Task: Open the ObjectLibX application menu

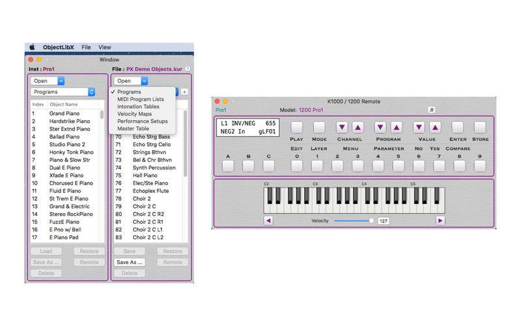Action: click(59, 47)
